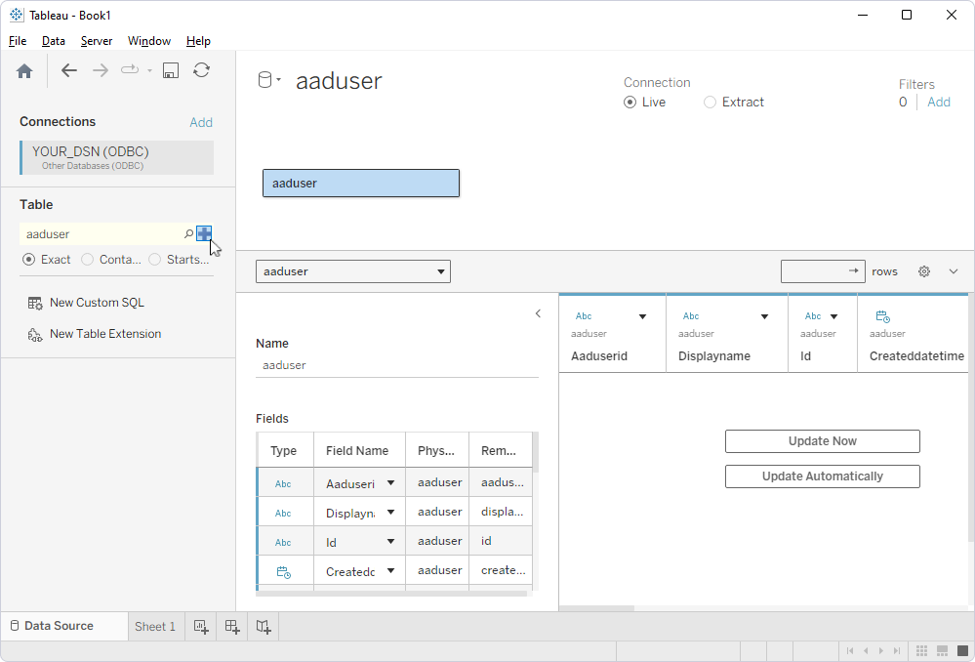Click the Update Now button
This screenshot has height=662, width=975.
[822, 441]
